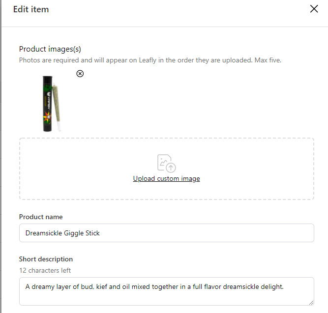Click the Short description resize handle
The width and height of the screenshot is (328, 313).
(311, 303)
